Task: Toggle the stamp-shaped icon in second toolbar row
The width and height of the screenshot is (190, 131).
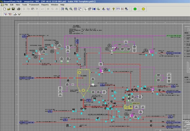Action: coord(15,14)
